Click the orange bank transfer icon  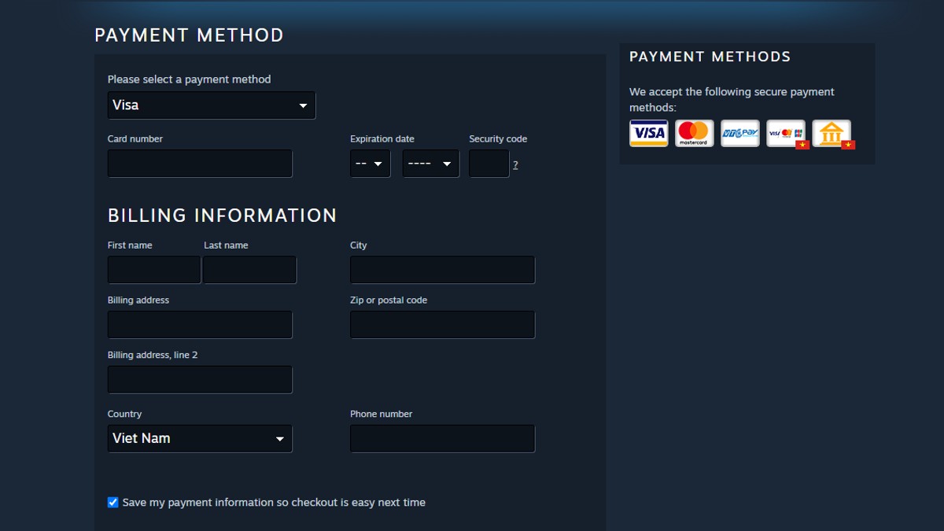pos(832,133)
